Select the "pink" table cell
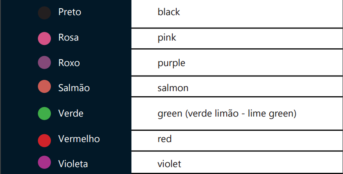Image resolution: width=343 pixels, height=174 pixels. [237, 38]
